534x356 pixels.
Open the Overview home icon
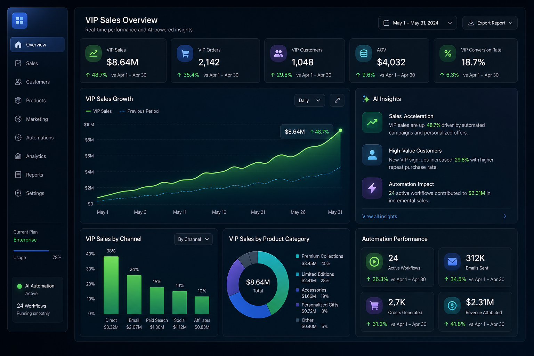(18, 44)
